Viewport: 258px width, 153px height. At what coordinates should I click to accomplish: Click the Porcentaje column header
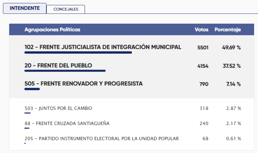tap(228, 30)
